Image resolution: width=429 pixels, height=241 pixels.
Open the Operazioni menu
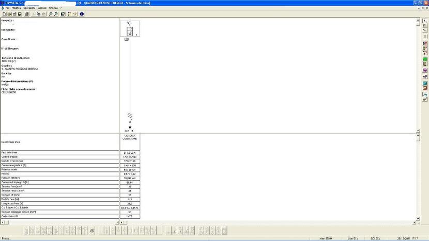(x=29, y=8)
